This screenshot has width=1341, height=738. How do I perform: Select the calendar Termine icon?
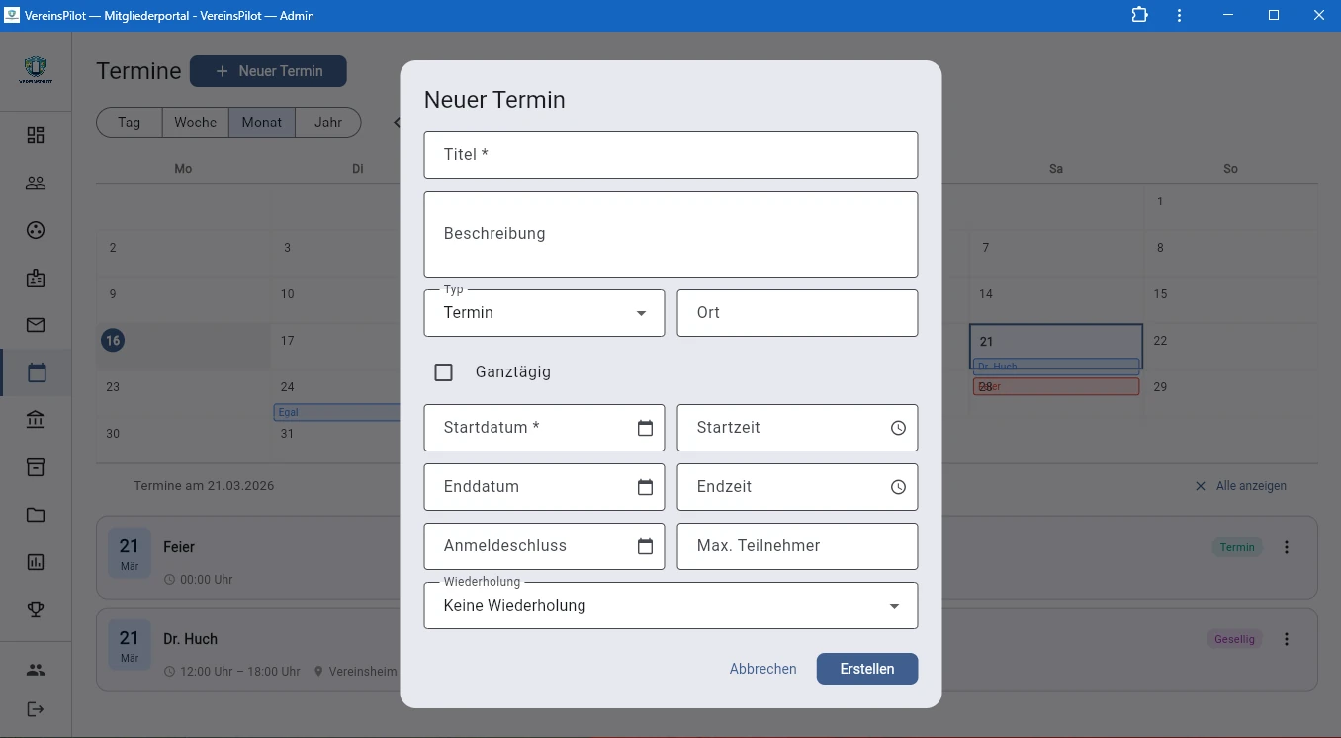(x=36, y=372)
